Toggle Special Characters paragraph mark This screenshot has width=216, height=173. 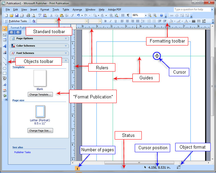[128, 15]
